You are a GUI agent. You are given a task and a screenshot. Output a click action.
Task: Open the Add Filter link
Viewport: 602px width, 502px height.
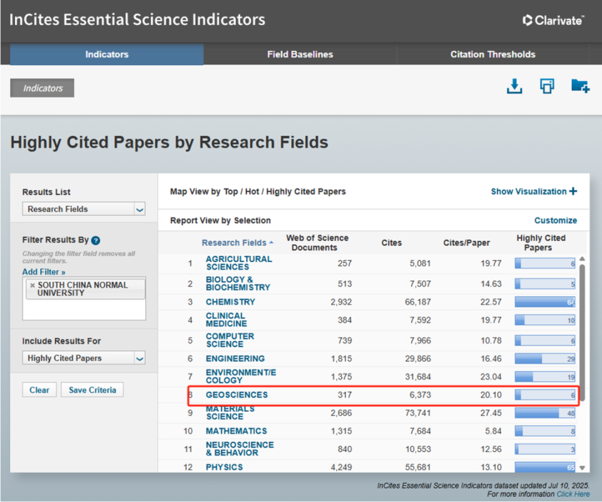coord(44,272)
